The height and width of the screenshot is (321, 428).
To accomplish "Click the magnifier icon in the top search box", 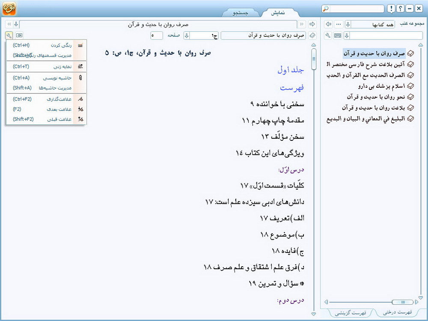I will (x=326, y=9).
